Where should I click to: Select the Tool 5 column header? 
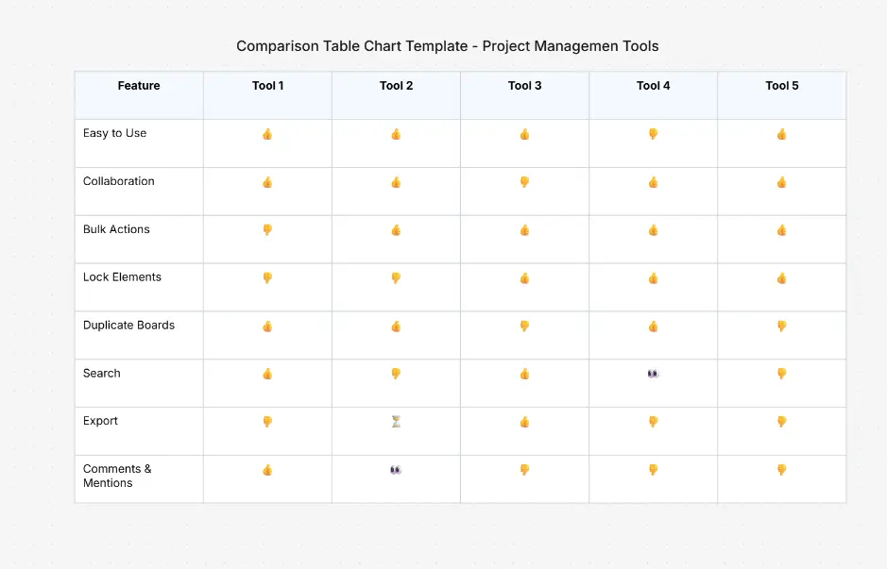coord(781,86)
